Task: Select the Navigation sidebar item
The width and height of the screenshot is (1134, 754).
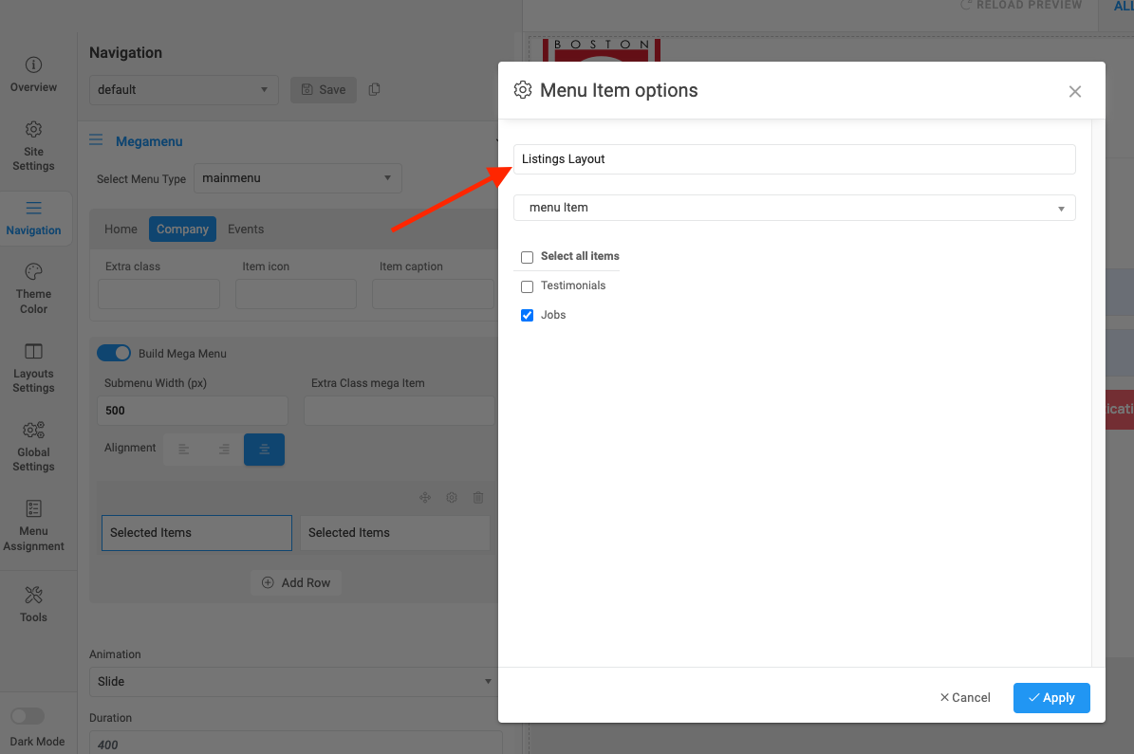Action: tap(33, 218)
